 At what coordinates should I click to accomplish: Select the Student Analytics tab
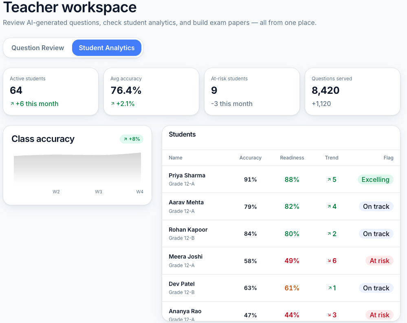(x=107, y=48)
